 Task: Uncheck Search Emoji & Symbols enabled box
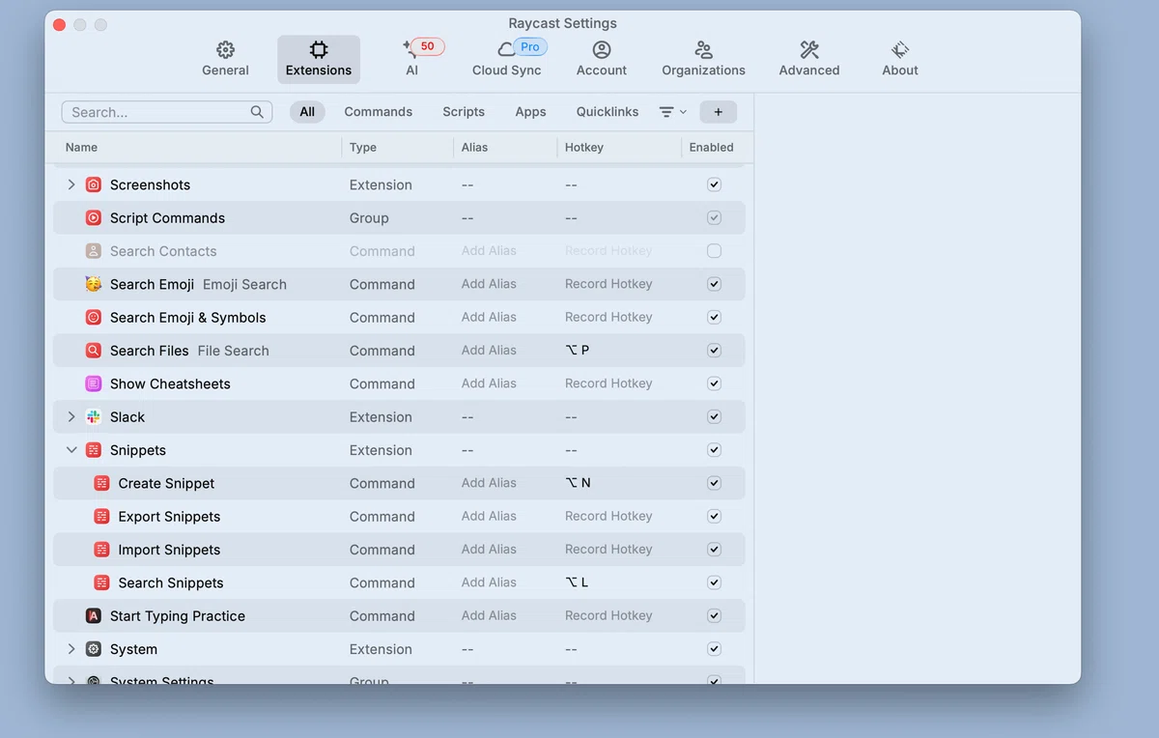714,317
